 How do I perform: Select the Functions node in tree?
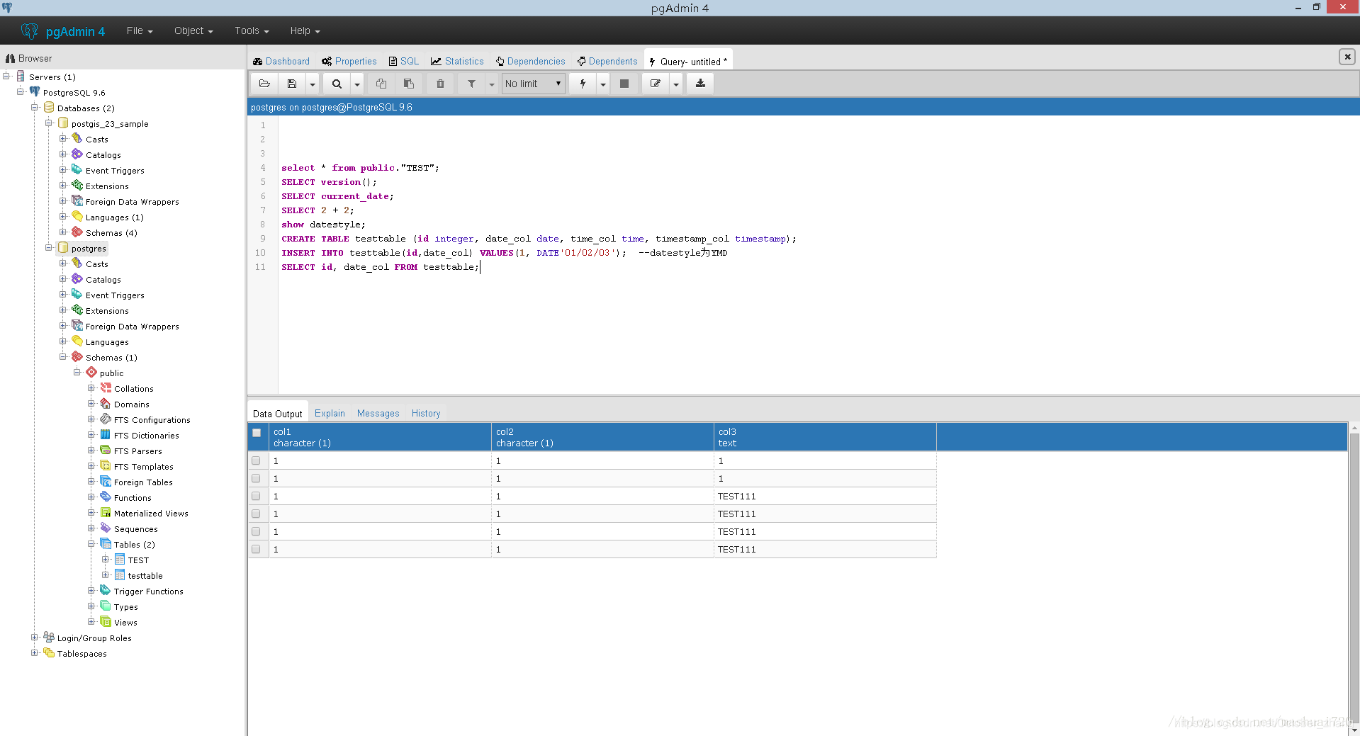point(133,498)
